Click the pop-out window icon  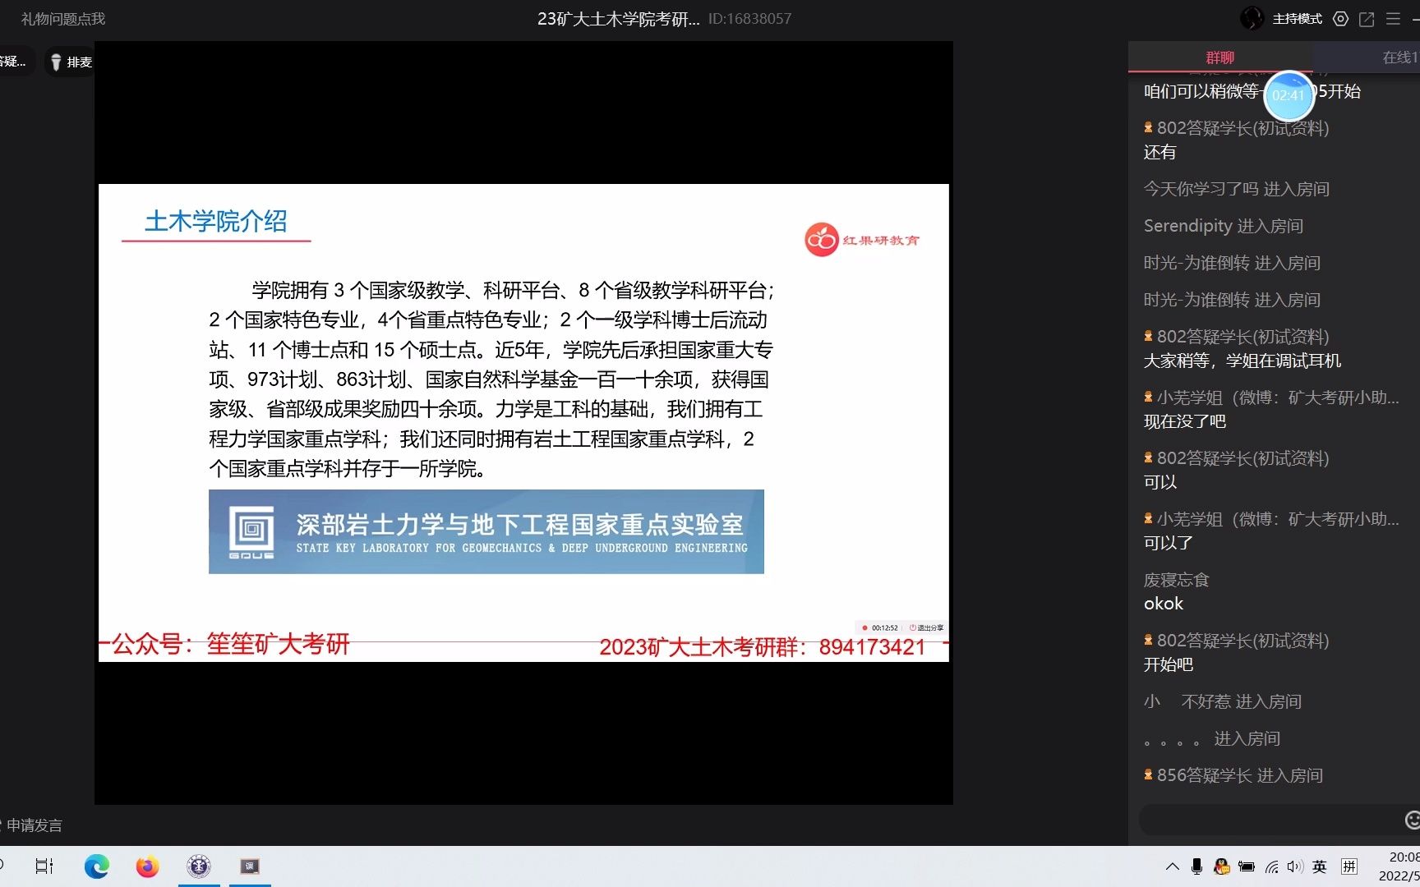(1367, 19)
